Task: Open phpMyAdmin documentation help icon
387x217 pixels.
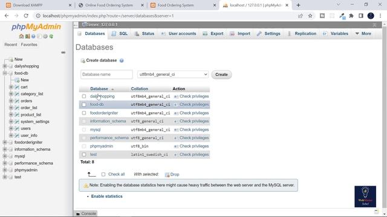Action: pyautogui.click(x=33, y=36)
